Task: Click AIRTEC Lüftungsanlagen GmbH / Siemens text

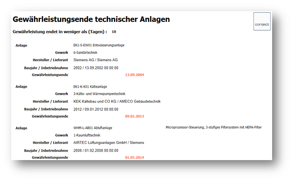Action: click(x=109, y=143)
